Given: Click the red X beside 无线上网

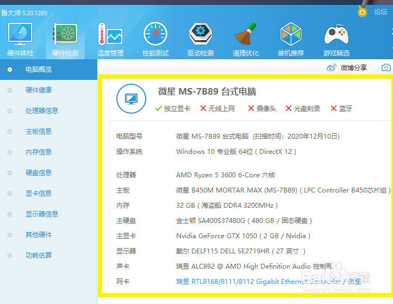Looking at the screenshot, I should tap(203, 108).
